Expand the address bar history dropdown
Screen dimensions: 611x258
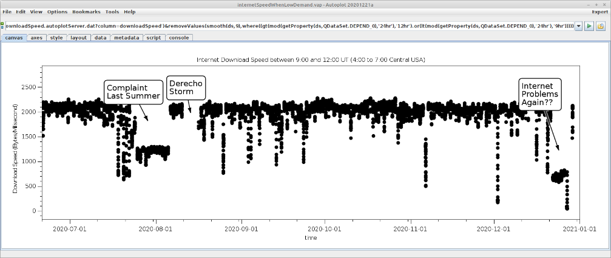coord(579,26)
